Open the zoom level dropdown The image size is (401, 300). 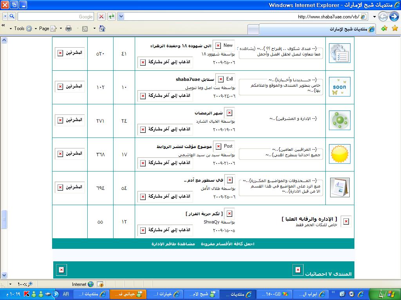[x=10, y=284]
